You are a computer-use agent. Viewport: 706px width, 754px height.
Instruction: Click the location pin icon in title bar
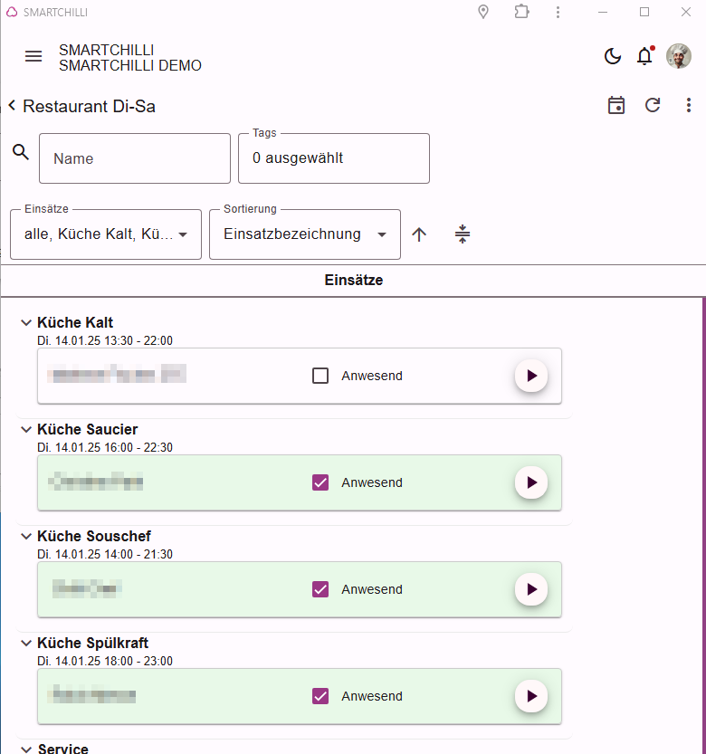[x=483, y=12]
